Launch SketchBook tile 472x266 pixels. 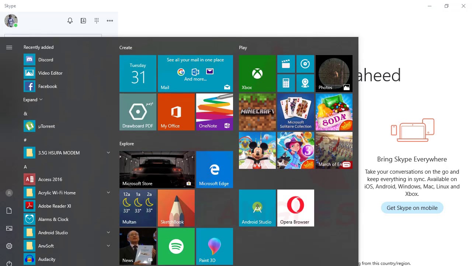coord(176,208)
